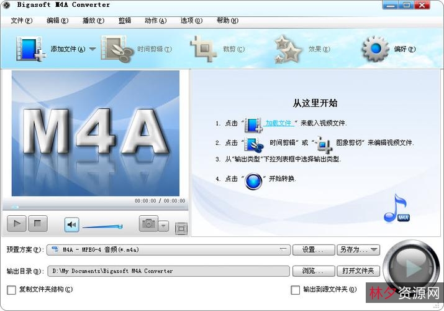Enable 复制文件夹结构 checkbox
The width and height of the screenshot is (444, 311).
pyautogui.click(x=11, y=290)
